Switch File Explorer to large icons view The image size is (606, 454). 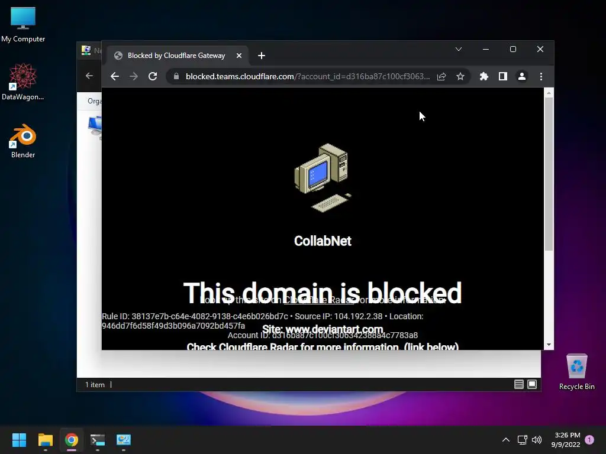coord(532,384)
